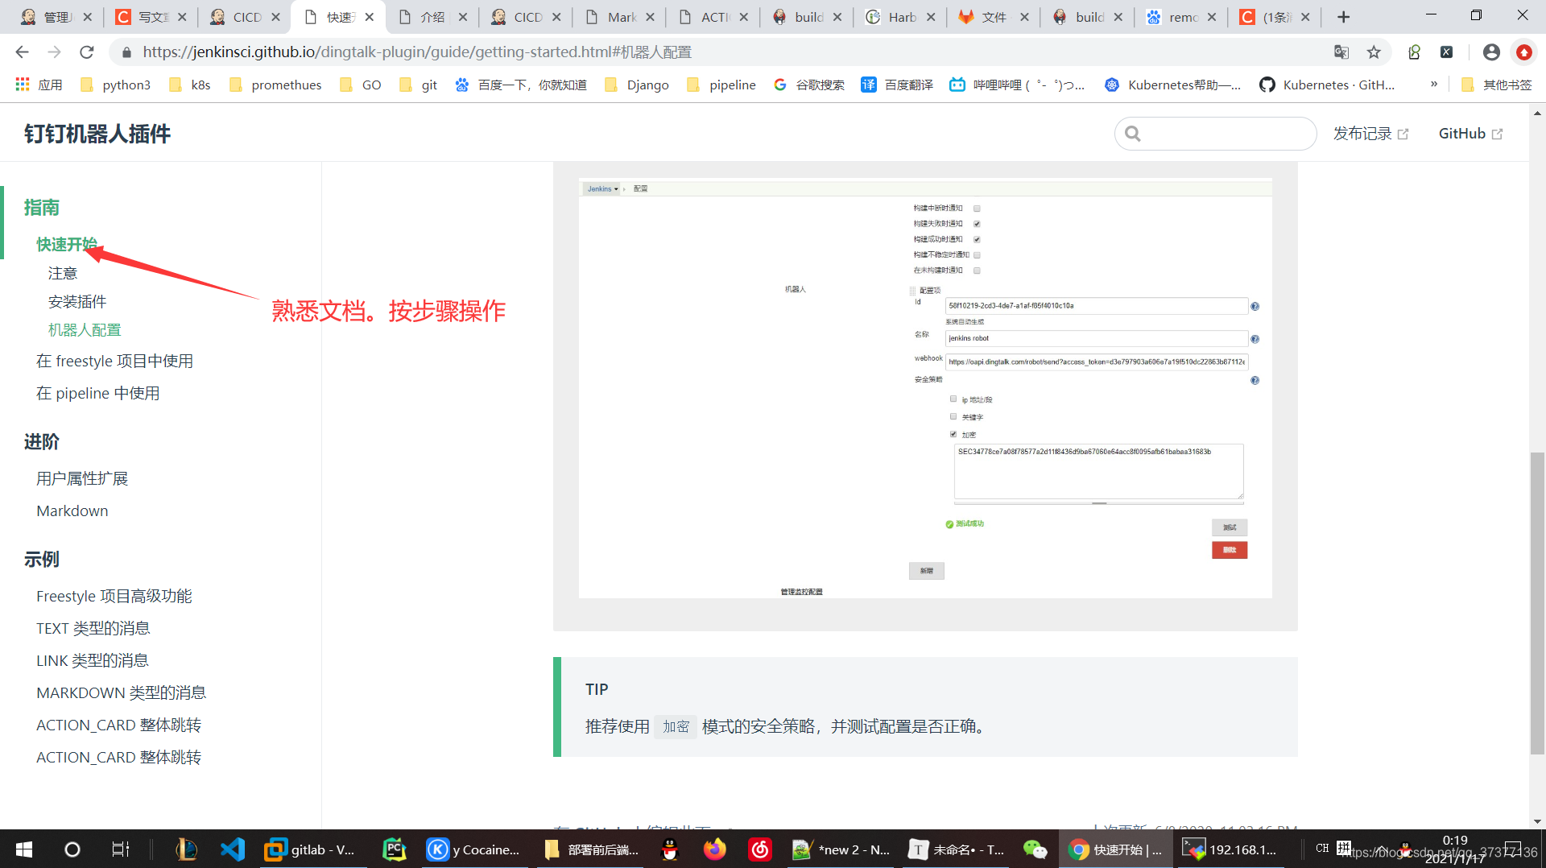Open 安装插件 section in sidebar
Screen dimensions: 1546x868
[77, 302]
